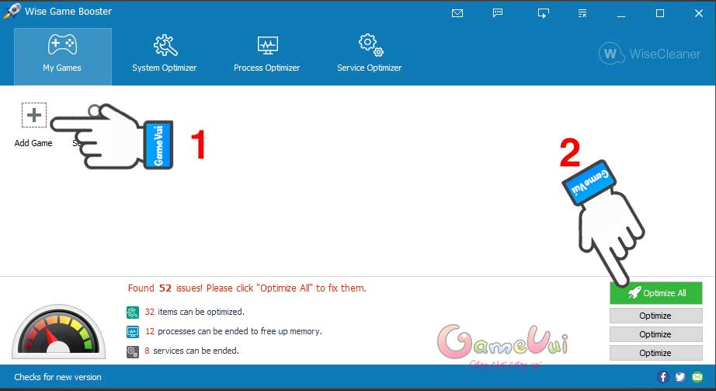Open the Process Optimizer tab

pos(266,56)
